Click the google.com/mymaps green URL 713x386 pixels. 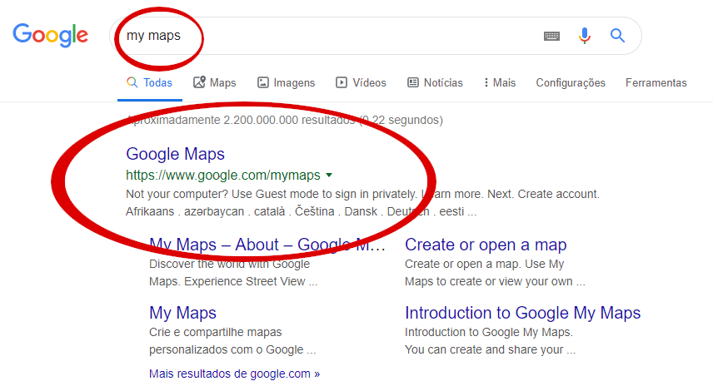[223, 175]
